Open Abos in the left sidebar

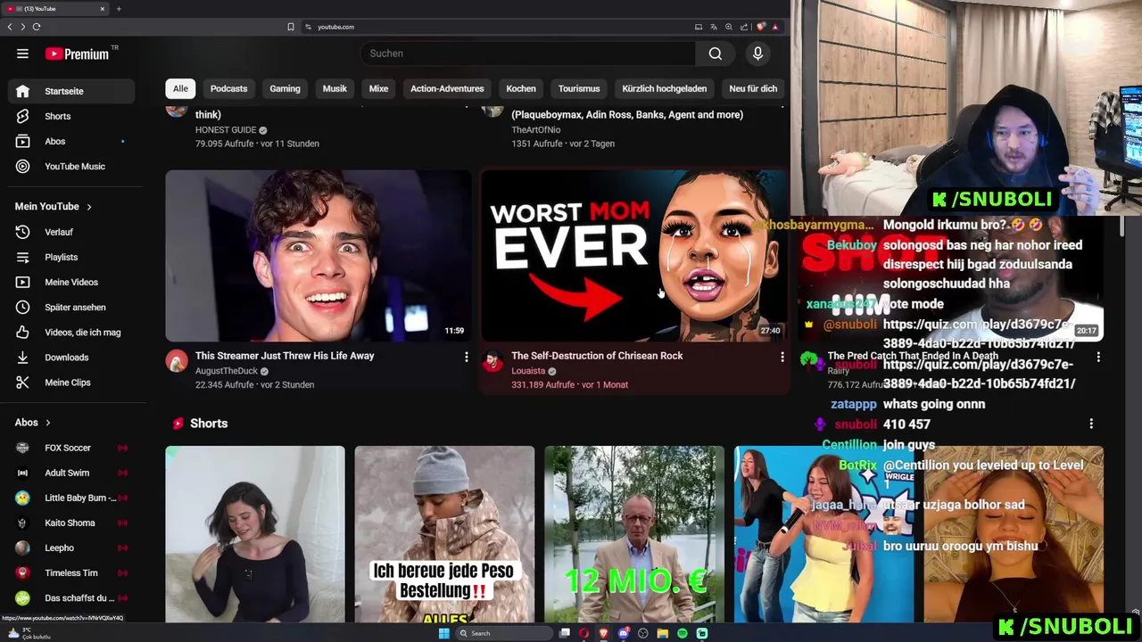[71, 141]
